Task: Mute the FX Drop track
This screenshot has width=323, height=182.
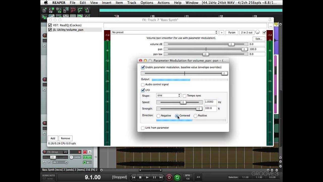Action: [85, 152]
